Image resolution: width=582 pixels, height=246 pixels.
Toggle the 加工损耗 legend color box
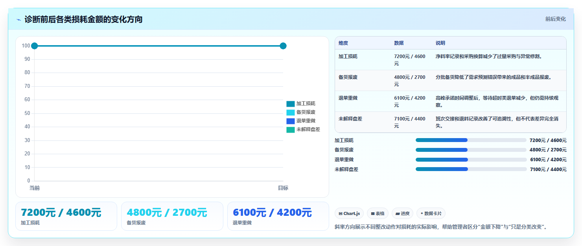pos(291,104)
